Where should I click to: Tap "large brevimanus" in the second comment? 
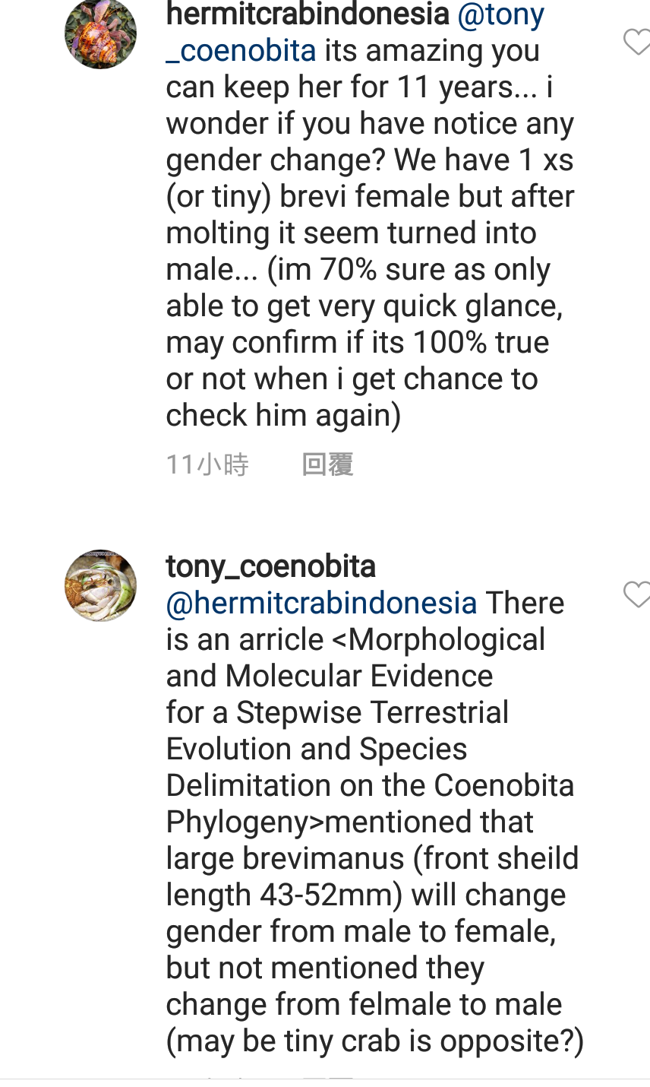coord(285,859)
